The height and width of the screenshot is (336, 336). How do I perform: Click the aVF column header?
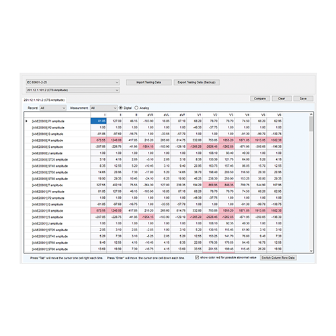(179, 115)
